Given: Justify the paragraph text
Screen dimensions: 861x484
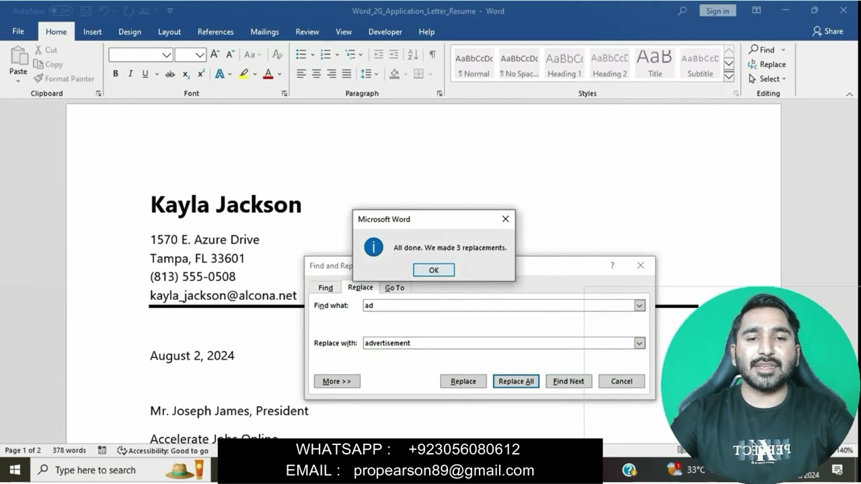Looking at the screenshot, I should (x=346, y=74).
